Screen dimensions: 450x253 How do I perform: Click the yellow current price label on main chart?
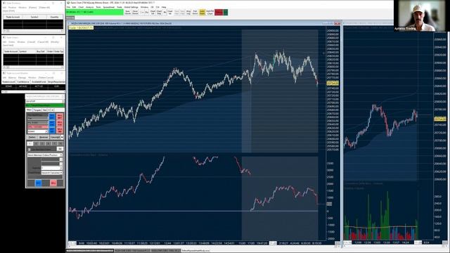333,83
